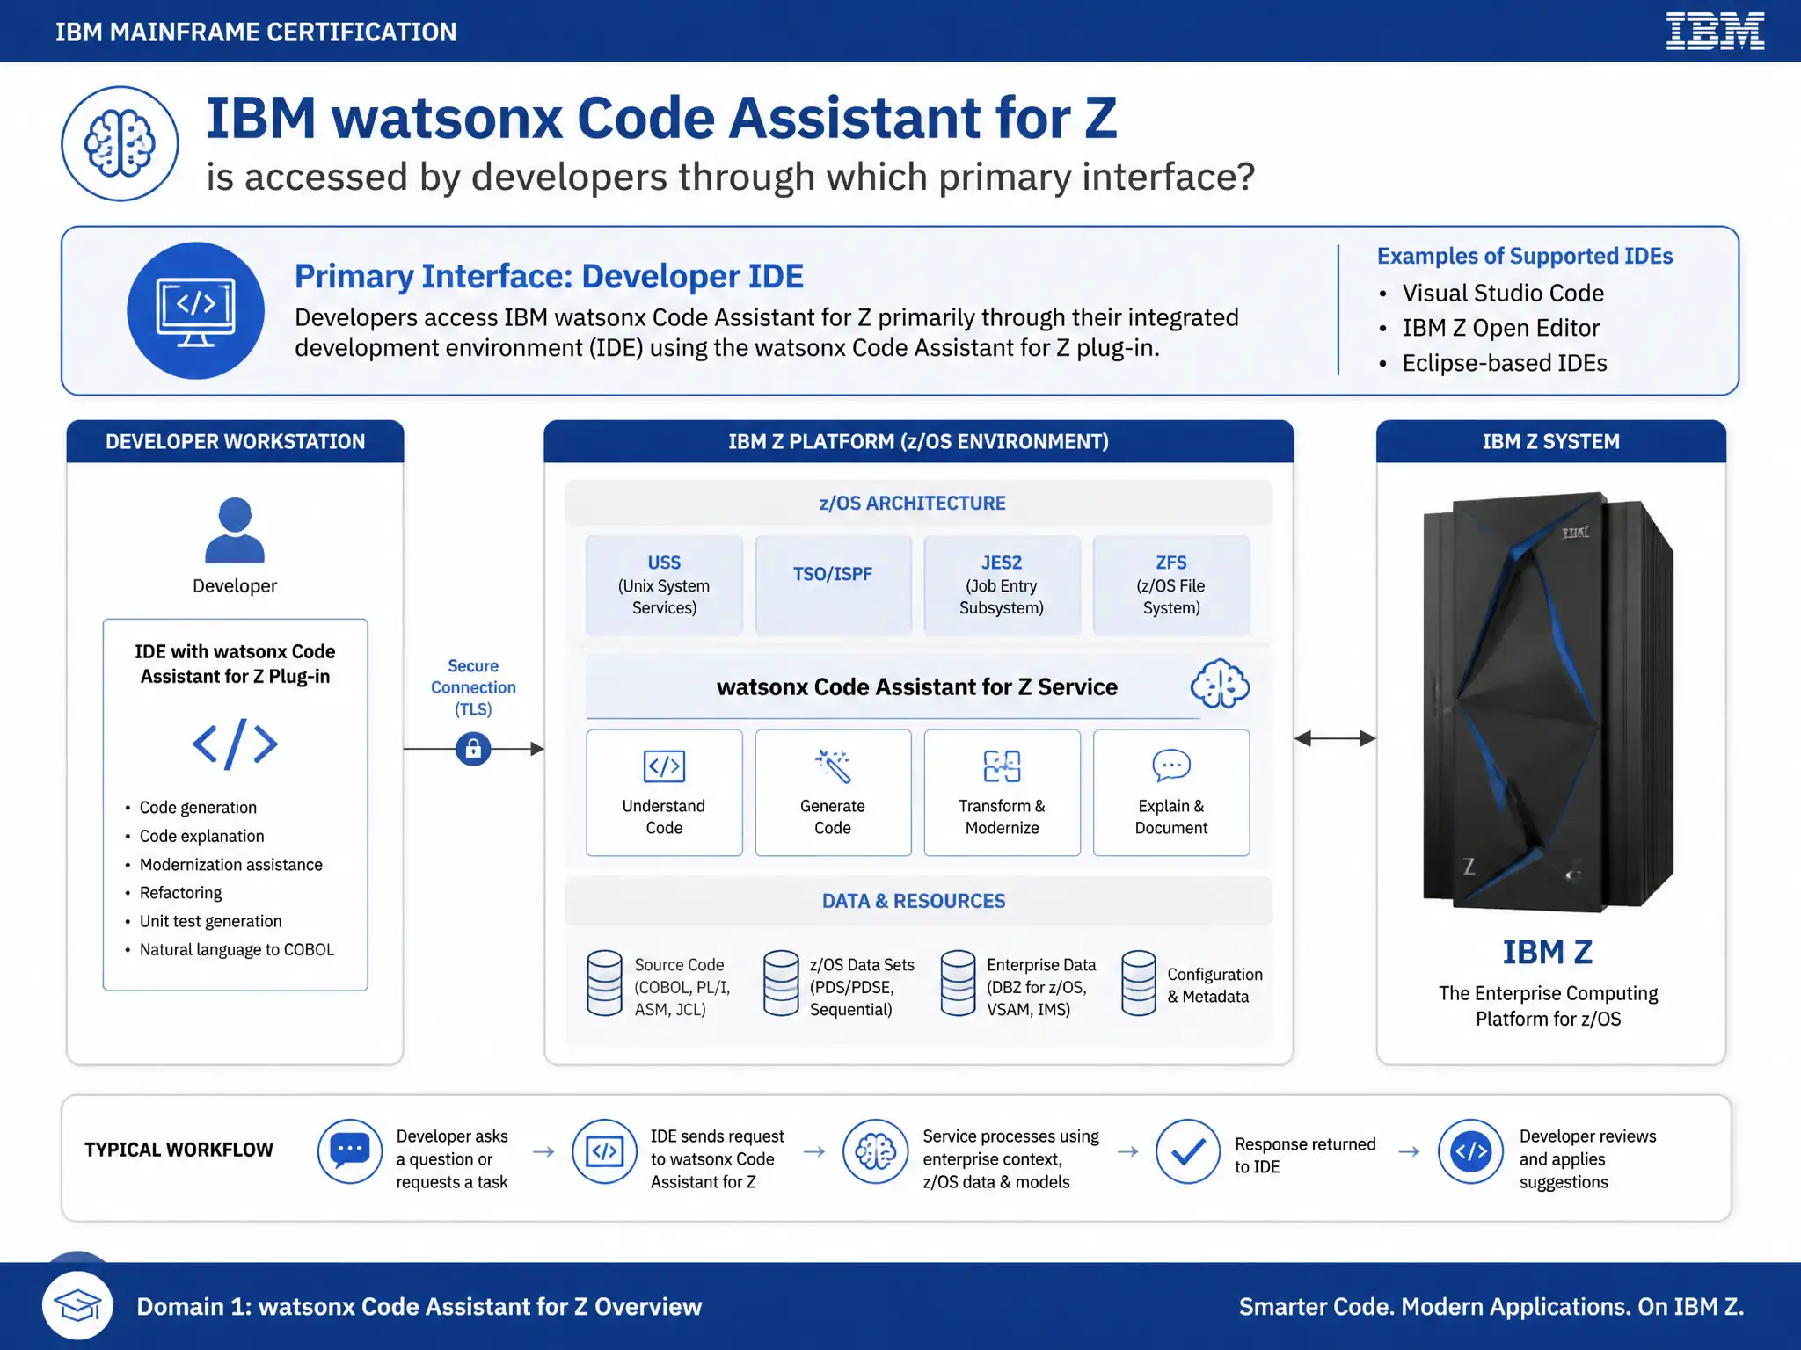This screenshot has height=1350, width=1801.
Task: Click the Source Code database icon
Action: coord(604,983)
